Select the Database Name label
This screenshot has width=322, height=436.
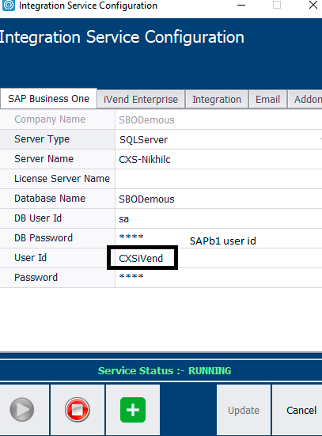pos(50,199)
